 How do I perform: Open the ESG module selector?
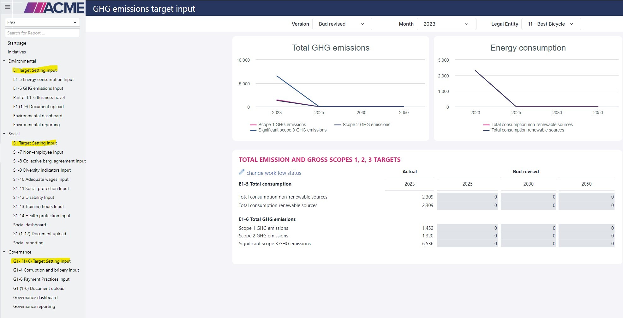point(42,22)
